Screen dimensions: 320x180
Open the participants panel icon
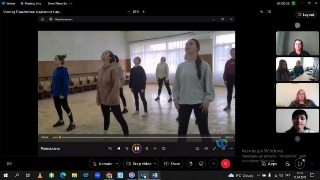click(287, 164)
